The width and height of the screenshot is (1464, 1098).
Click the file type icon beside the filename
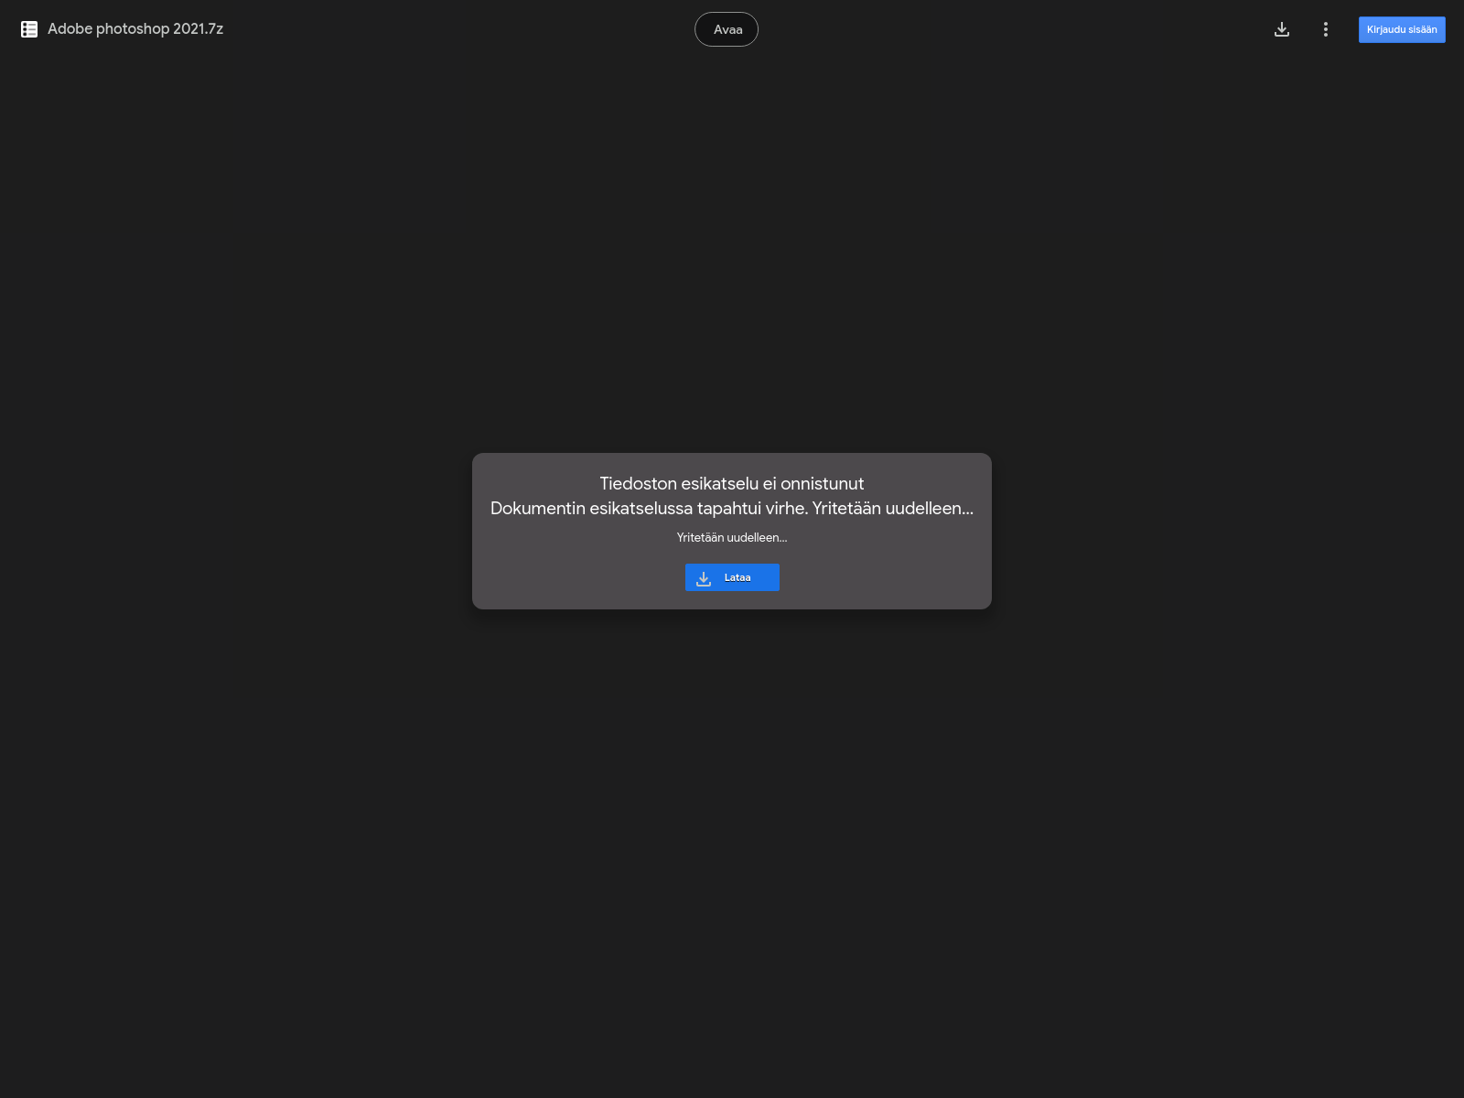(29, 29)
